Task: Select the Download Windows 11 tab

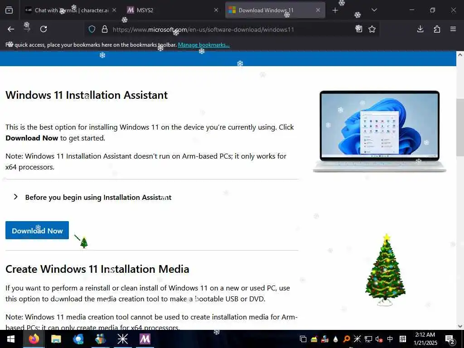Action: pyautogui.click(x=275, y=10)
